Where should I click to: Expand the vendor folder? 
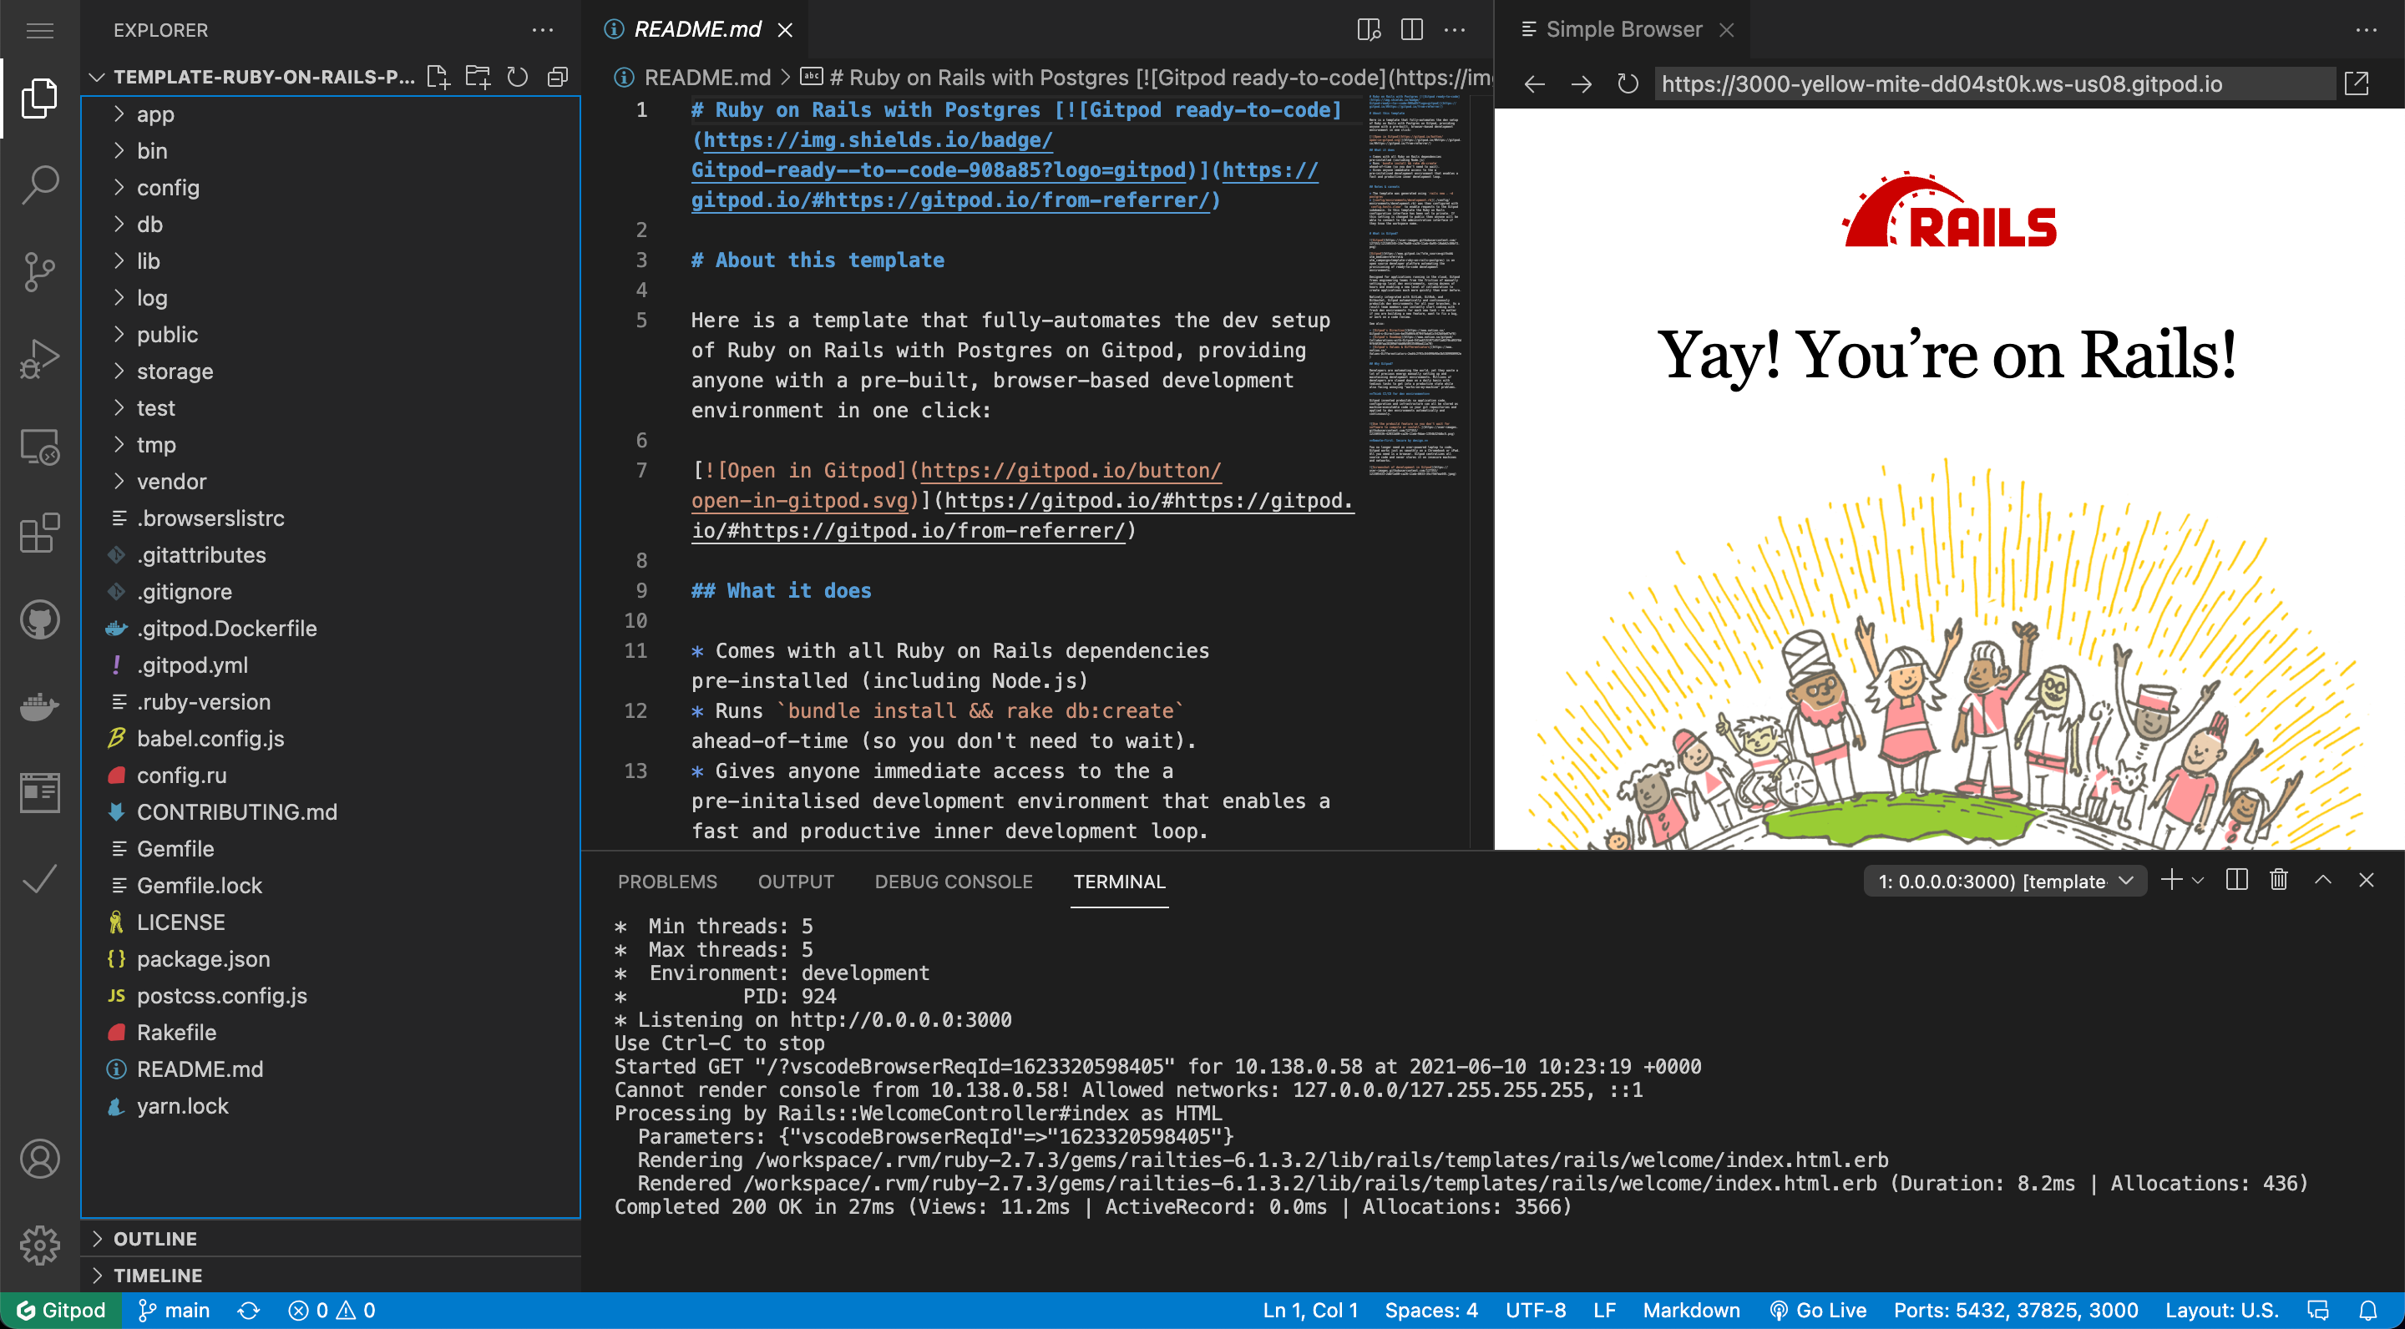331,482
